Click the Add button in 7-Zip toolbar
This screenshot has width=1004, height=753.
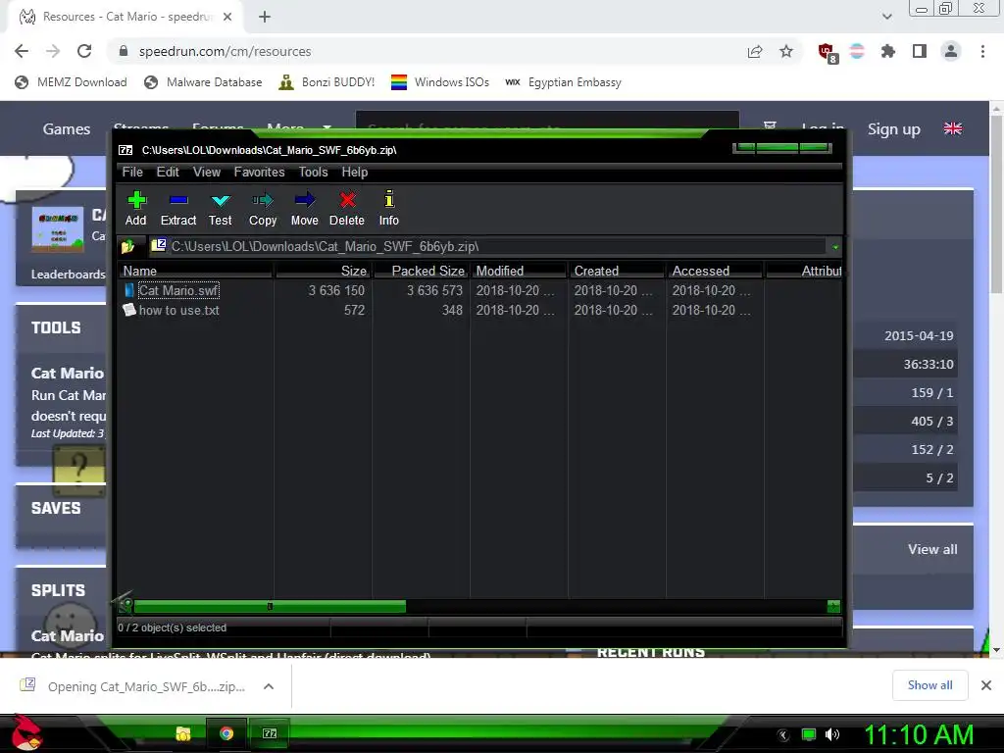pyautogui.click(x=136, y=209)
